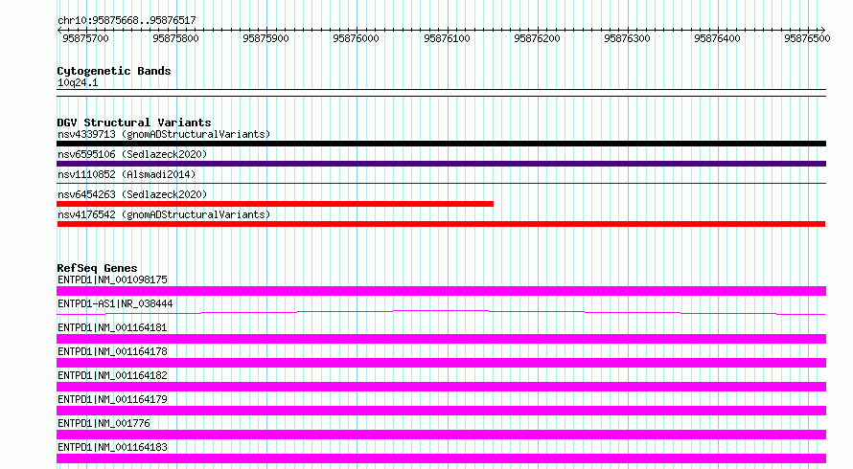The image size is (853, 469).
Task: Click the ruler's left arrowhead
Action: tap(59, 30)
